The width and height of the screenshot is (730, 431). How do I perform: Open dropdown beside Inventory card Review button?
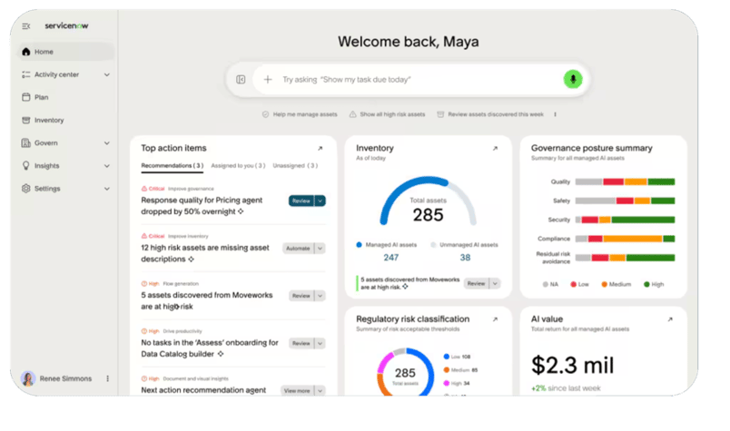[x=495, y=283]
